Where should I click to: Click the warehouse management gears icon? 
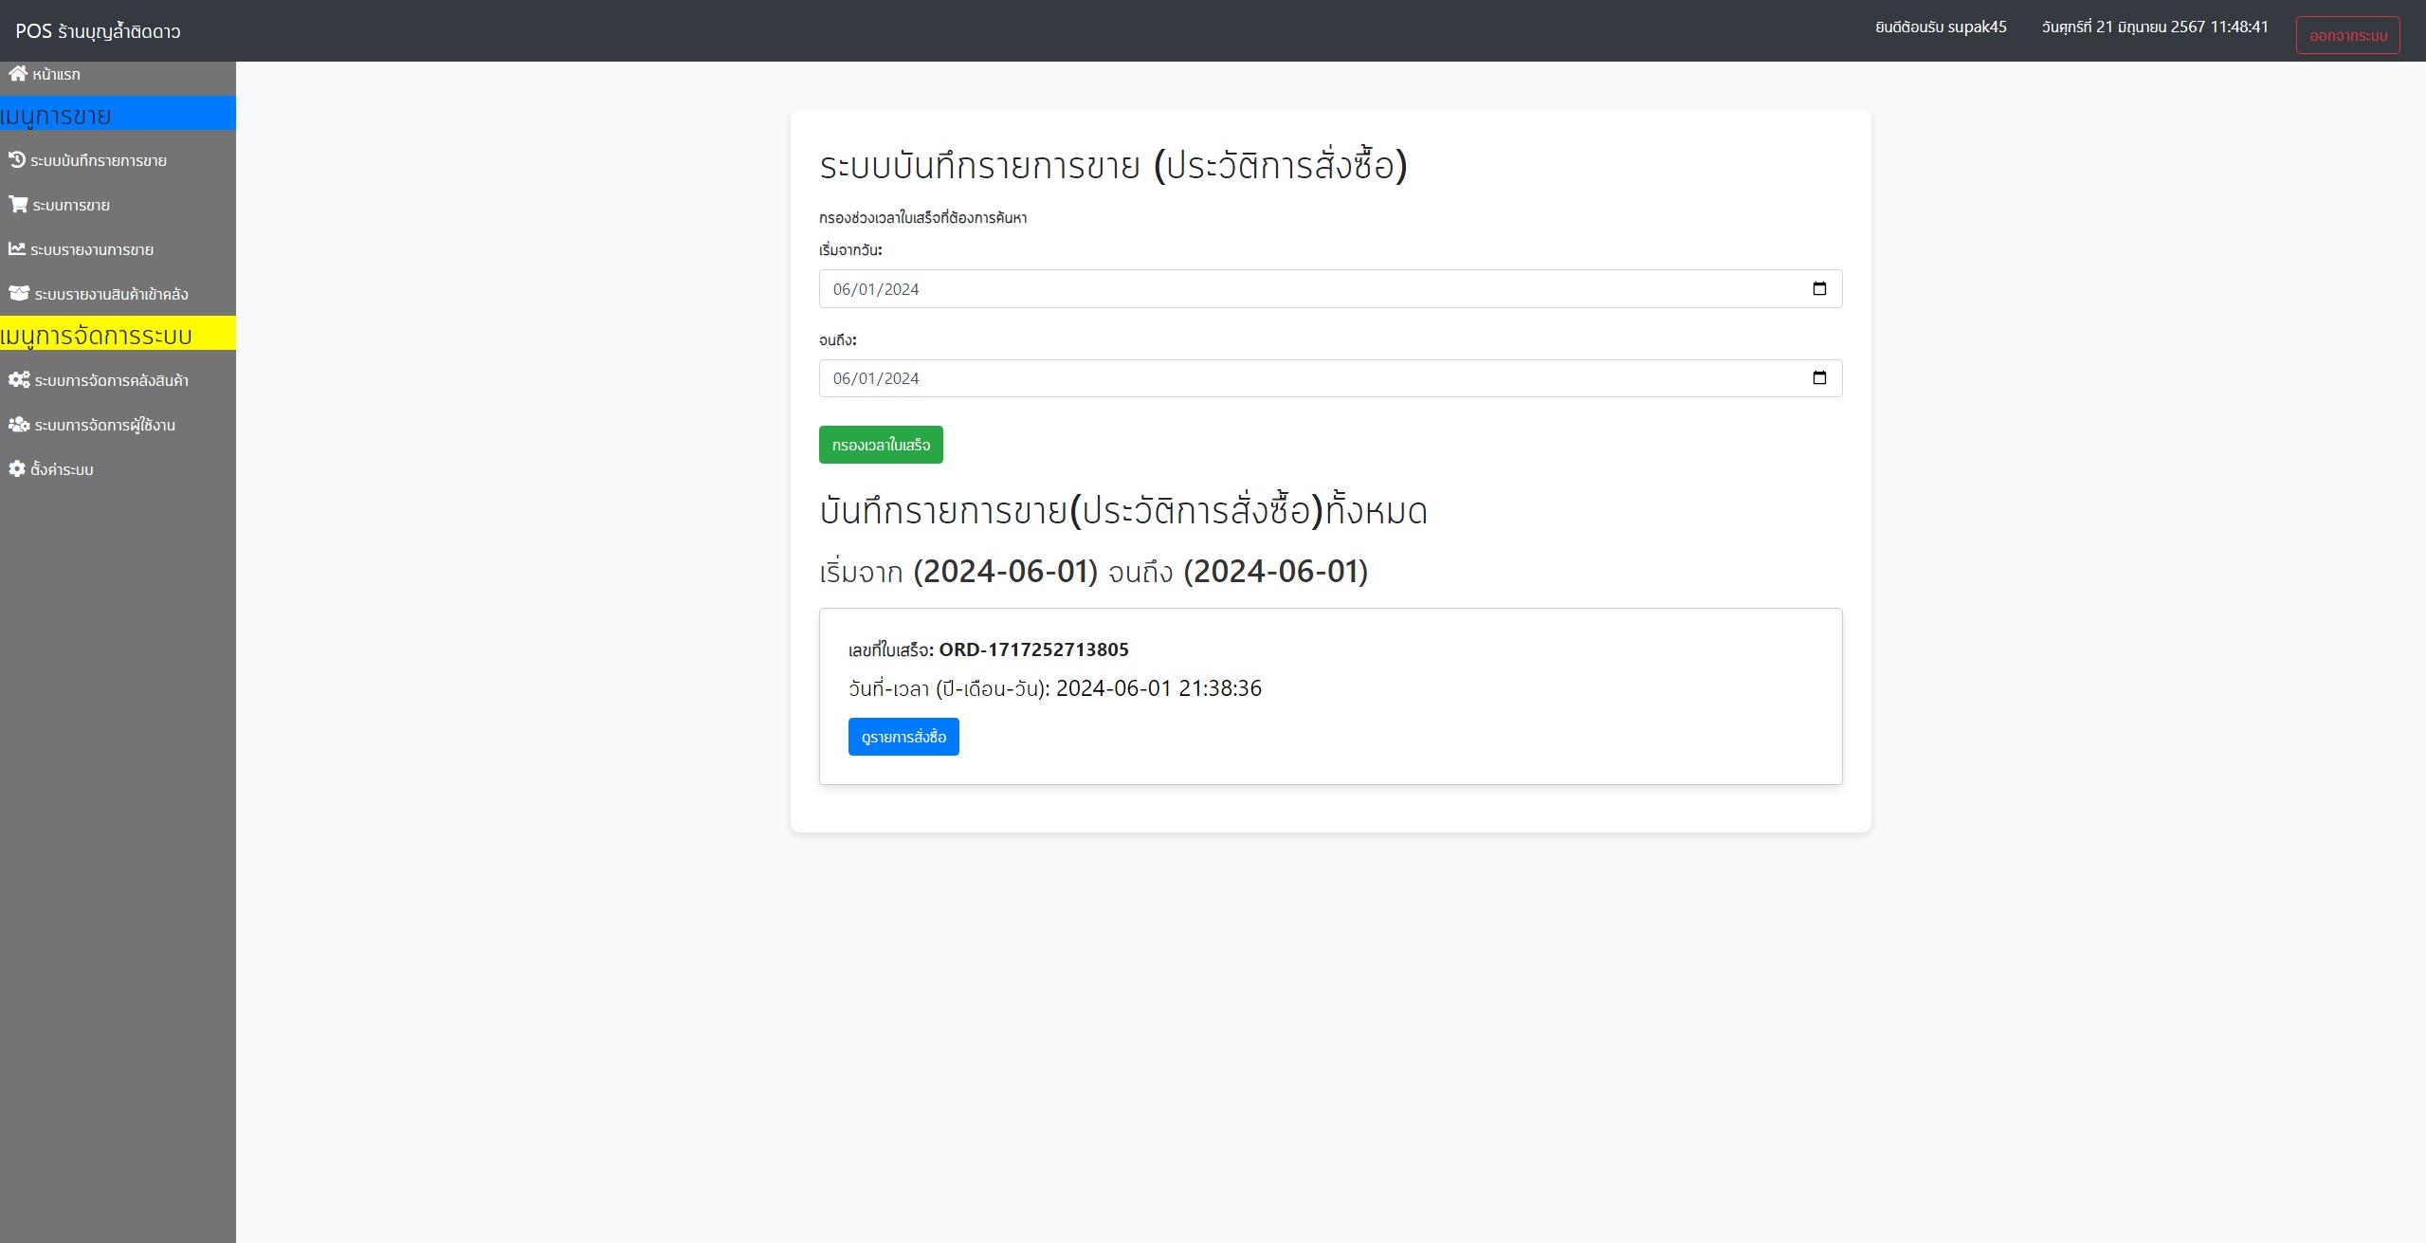pos(19,379)
